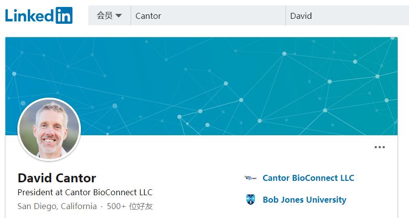Click the Cantor BioConnect company logo icon
This screenshot has height=218, width=409.
251,178
